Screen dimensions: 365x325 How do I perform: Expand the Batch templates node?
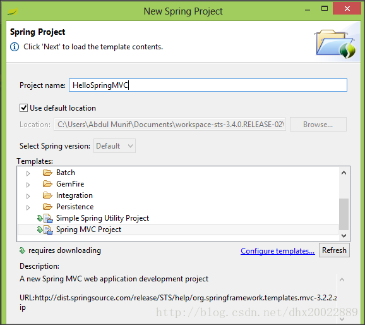pos(28,173)
